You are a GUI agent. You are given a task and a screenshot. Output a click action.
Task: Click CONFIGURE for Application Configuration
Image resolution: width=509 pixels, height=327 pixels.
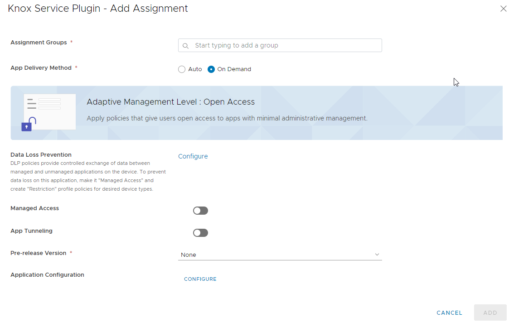click(x=200, y=279)
